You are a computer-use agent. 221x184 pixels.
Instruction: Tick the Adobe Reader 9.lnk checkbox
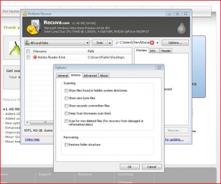point(28,57)
